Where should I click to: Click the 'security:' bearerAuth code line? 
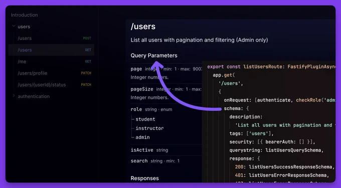pos(272,142)
